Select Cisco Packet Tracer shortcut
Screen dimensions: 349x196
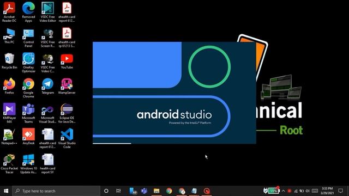coord(9,164)
